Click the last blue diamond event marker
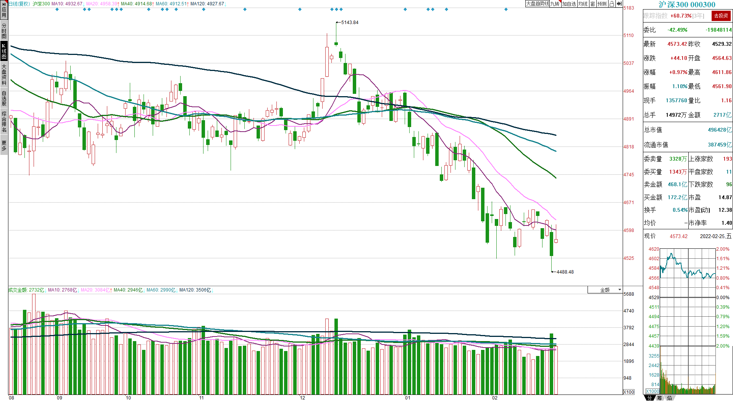 [506, 9]
